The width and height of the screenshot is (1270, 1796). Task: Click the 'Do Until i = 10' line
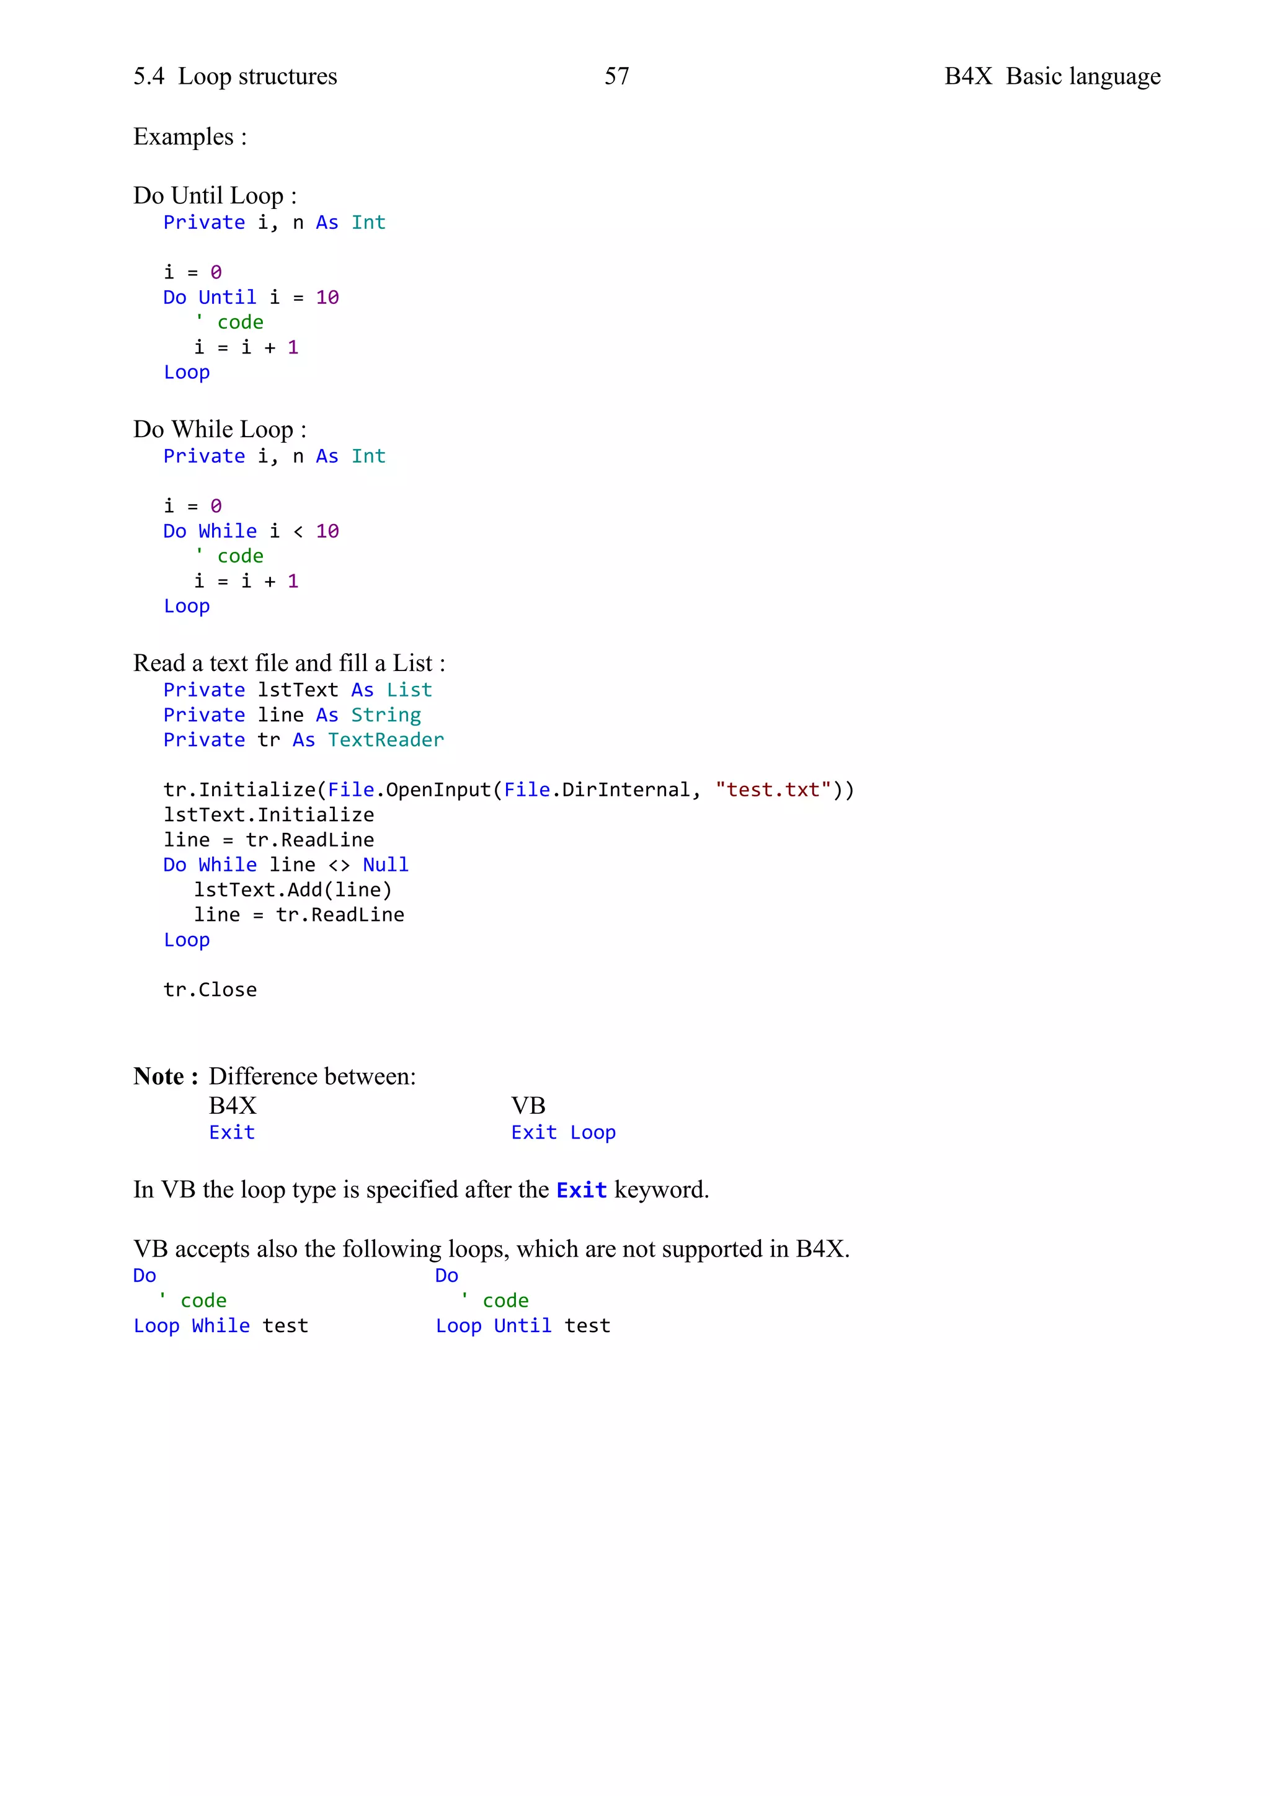coord(251,297)
